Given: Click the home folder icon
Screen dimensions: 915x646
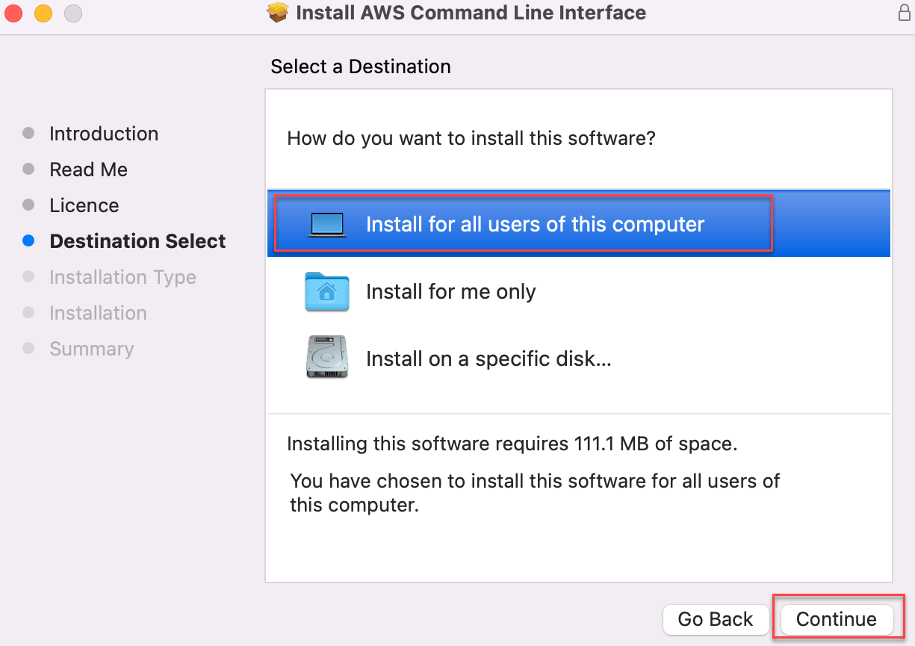Looking at the screenshot, I should point(326,291).
